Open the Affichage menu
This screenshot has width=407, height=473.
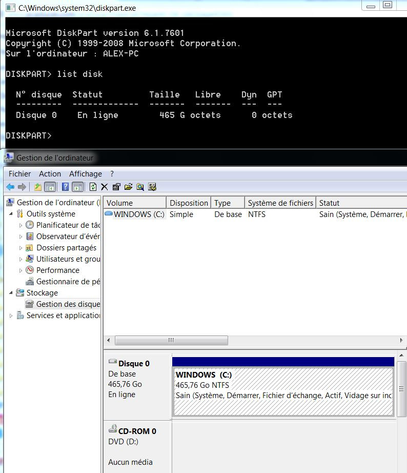(85, 174)
